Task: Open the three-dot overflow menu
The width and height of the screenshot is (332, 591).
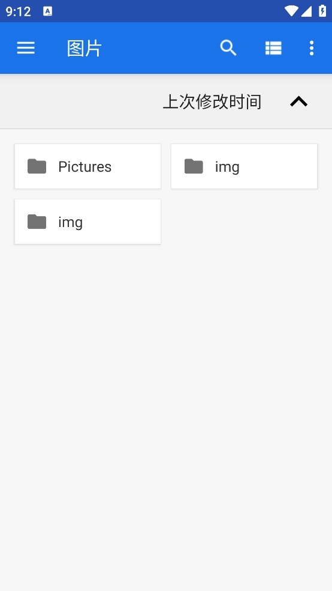Action: click(311, 48)
